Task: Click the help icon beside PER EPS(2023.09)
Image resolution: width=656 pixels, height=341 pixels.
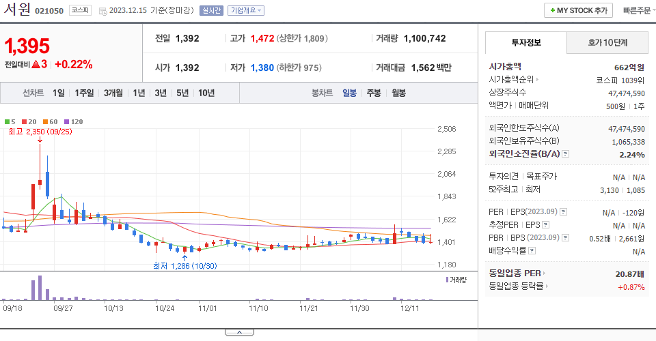Action: point(564,212)
